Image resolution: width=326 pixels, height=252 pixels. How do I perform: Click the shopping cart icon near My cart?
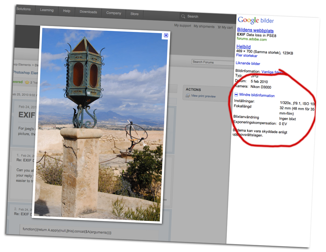(219, 27)
